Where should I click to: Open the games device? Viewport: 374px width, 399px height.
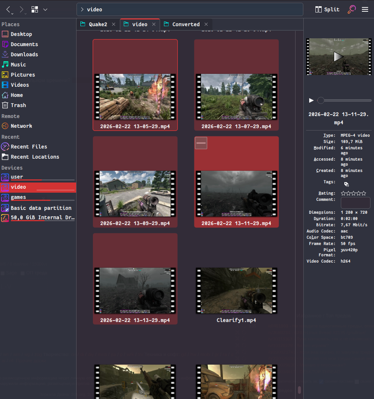[x=18, y=197]
